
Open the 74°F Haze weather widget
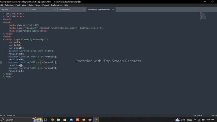click(x=184, y=120)
